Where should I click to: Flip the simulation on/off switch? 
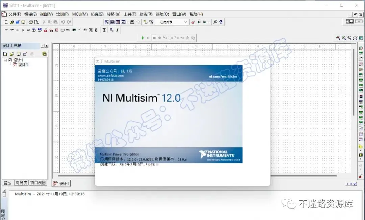point(350,22)
